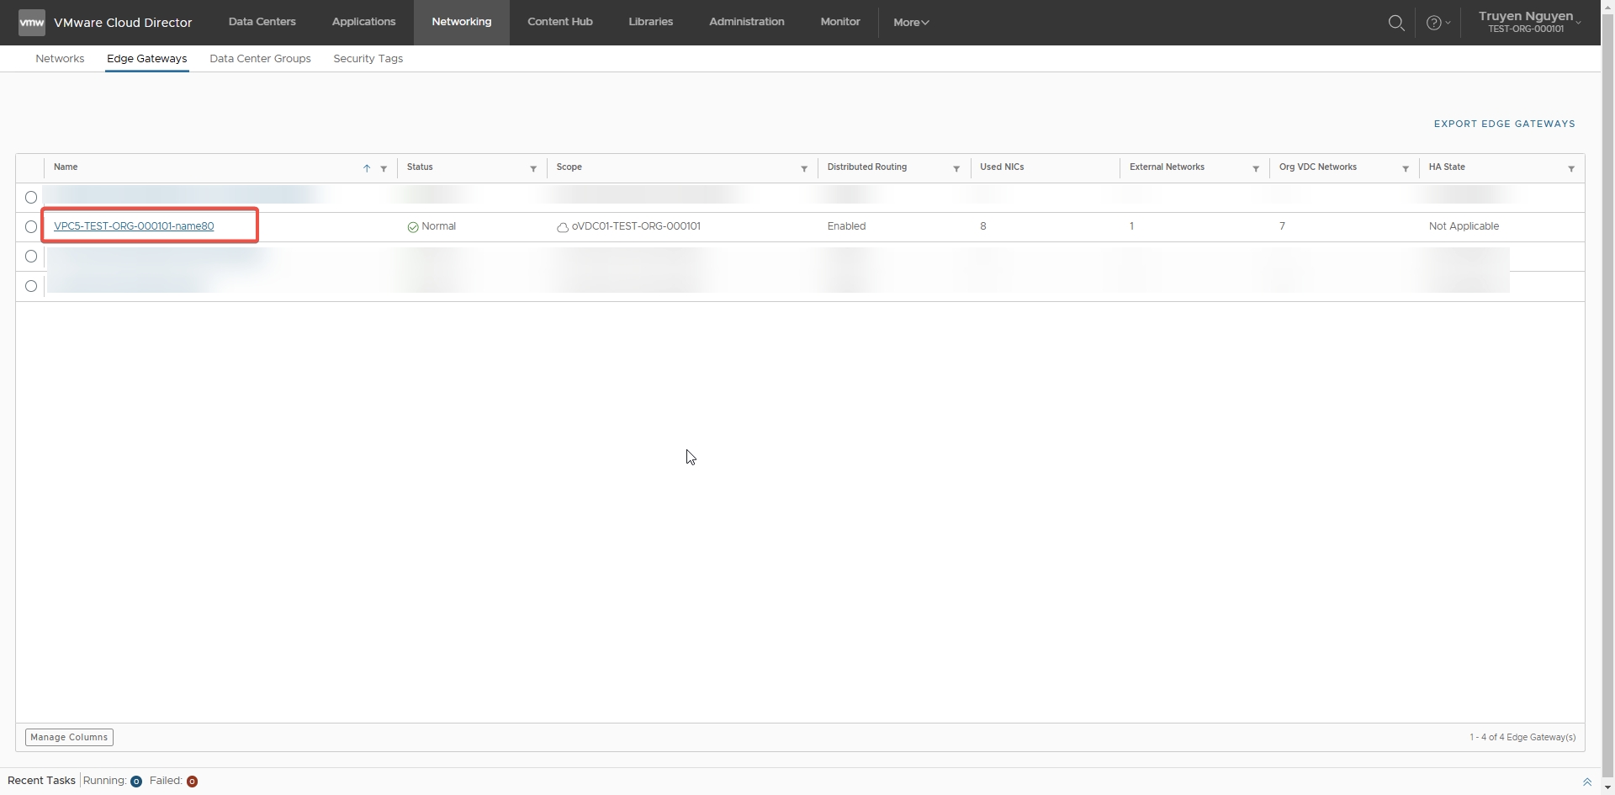The height and width of the screenshot is (795, 1615).
Task: Open the Distributed Routing filter icon
Action: [956, 169]
